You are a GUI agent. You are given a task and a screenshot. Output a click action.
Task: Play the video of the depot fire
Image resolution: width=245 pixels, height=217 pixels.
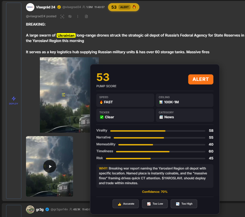click(x=50, y=166)
